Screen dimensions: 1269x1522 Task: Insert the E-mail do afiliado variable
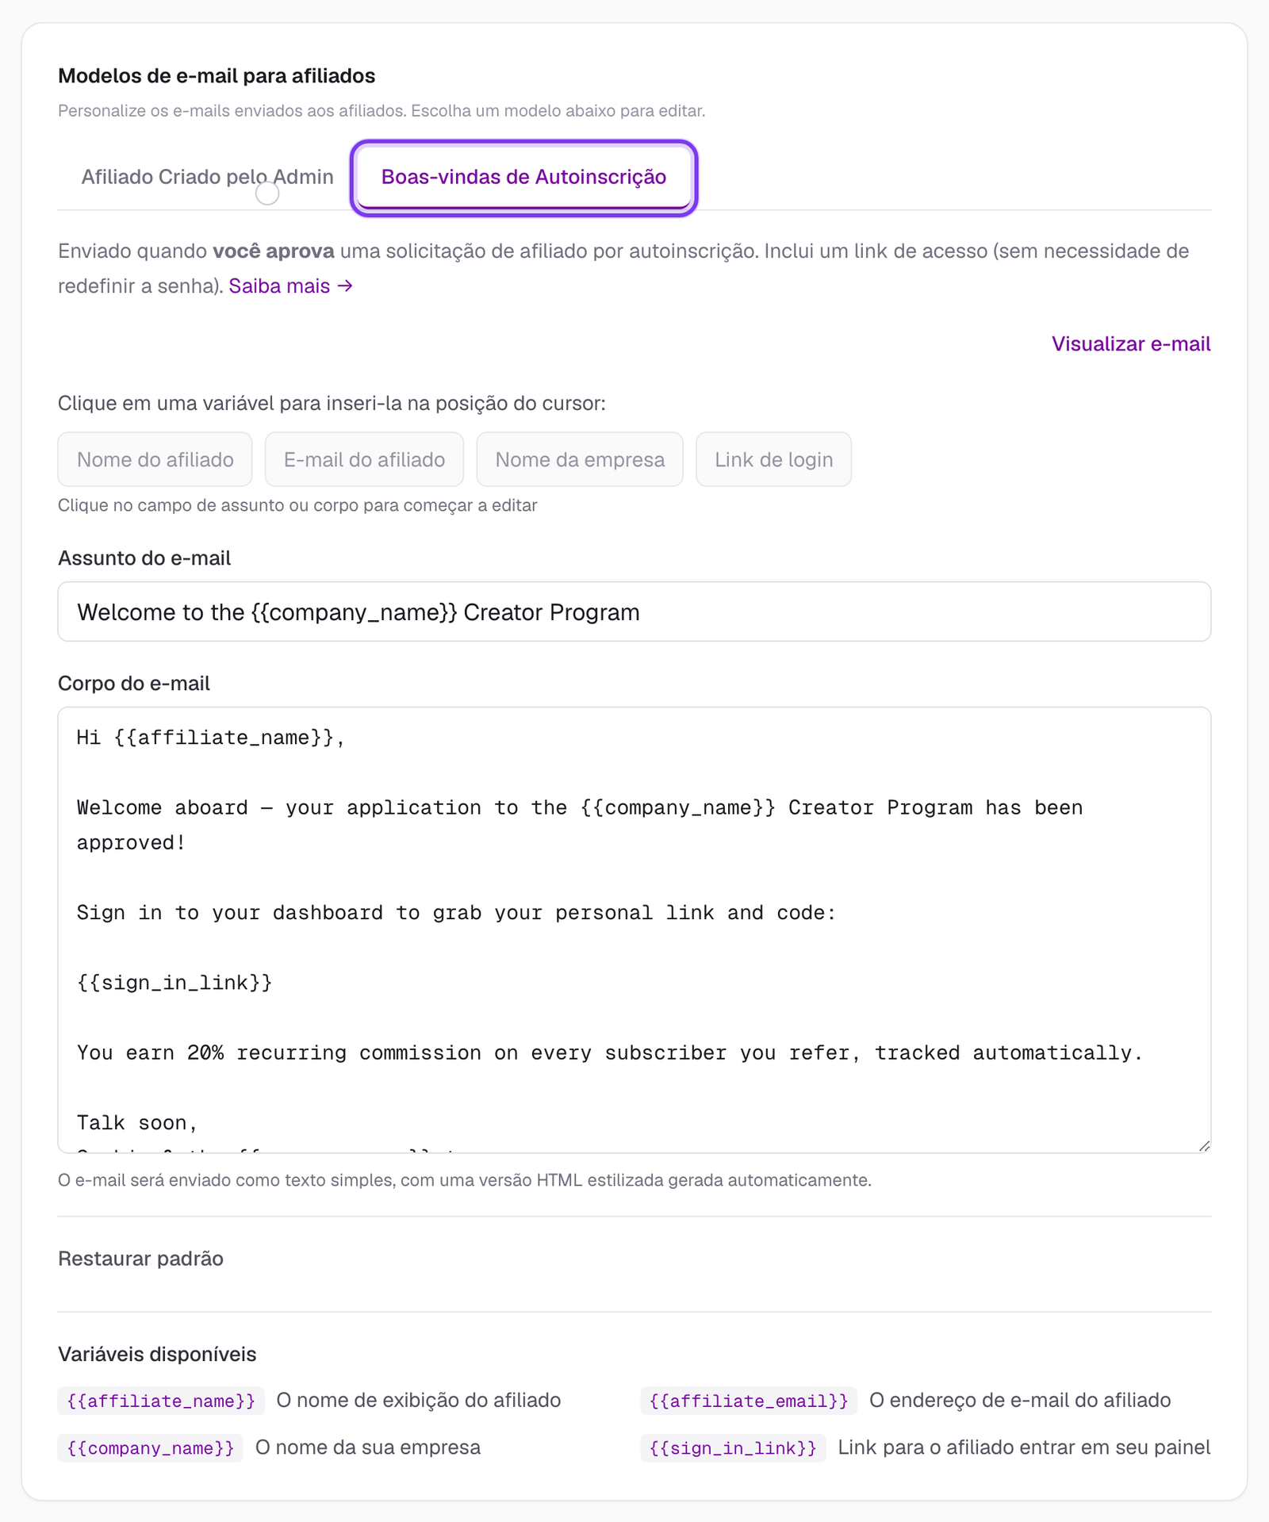[x=364, y=459]
